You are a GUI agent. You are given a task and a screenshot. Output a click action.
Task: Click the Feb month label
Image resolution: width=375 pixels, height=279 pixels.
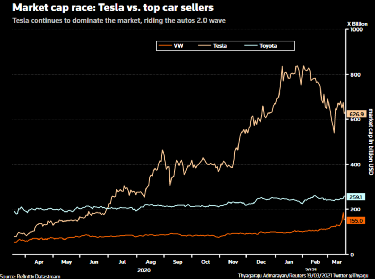315,262
